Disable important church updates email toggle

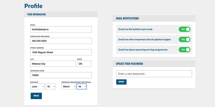[x=184, y=39]
